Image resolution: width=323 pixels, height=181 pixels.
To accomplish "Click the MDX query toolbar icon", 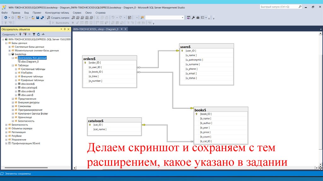I will 78,18.
